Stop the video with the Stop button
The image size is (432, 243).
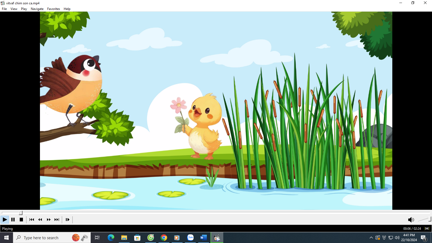point(21,220)
